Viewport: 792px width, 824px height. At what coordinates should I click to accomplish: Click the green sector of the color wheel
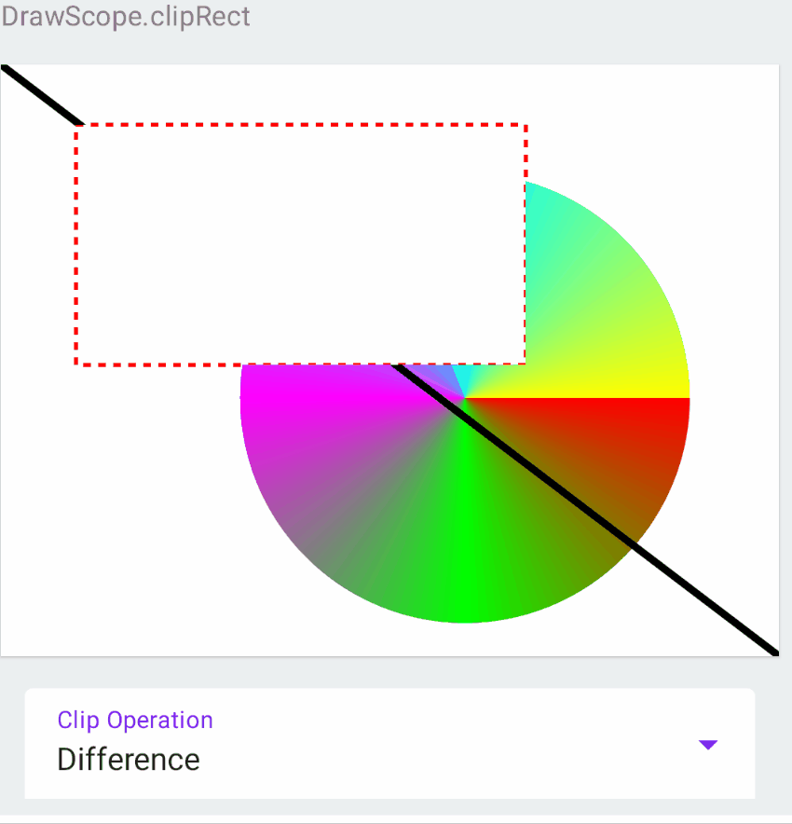[466, 559]
